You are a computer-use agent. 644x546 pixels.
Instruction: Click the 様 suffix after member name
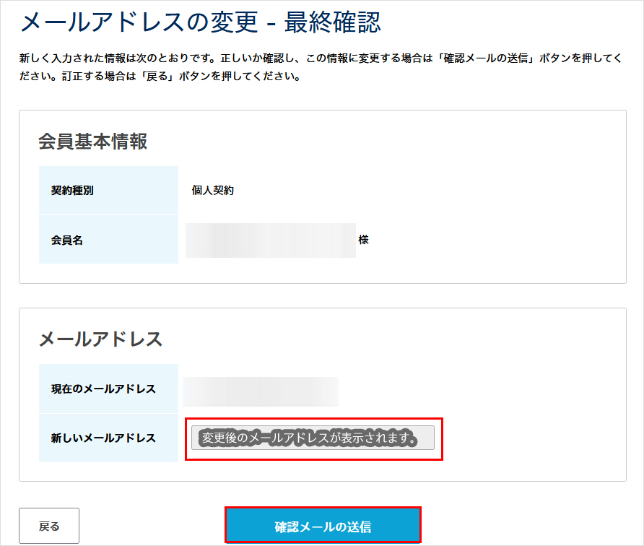coord(363,240)
